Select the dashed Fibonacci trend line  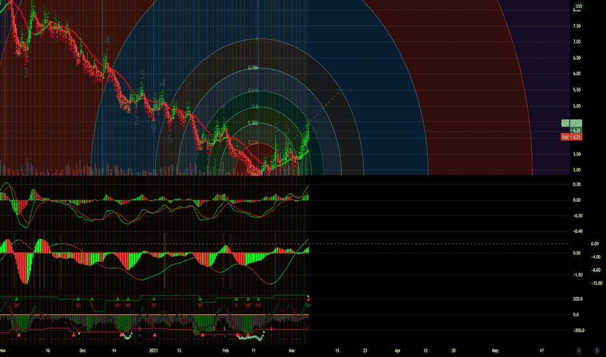pyautogui.click(x=324, y=106)
